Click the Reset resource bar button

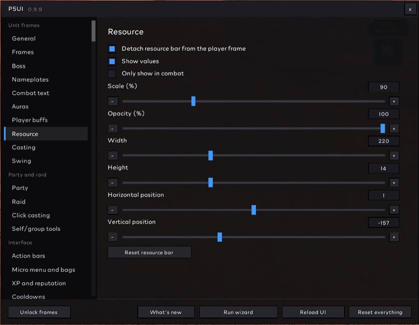(x=149, y=252)
